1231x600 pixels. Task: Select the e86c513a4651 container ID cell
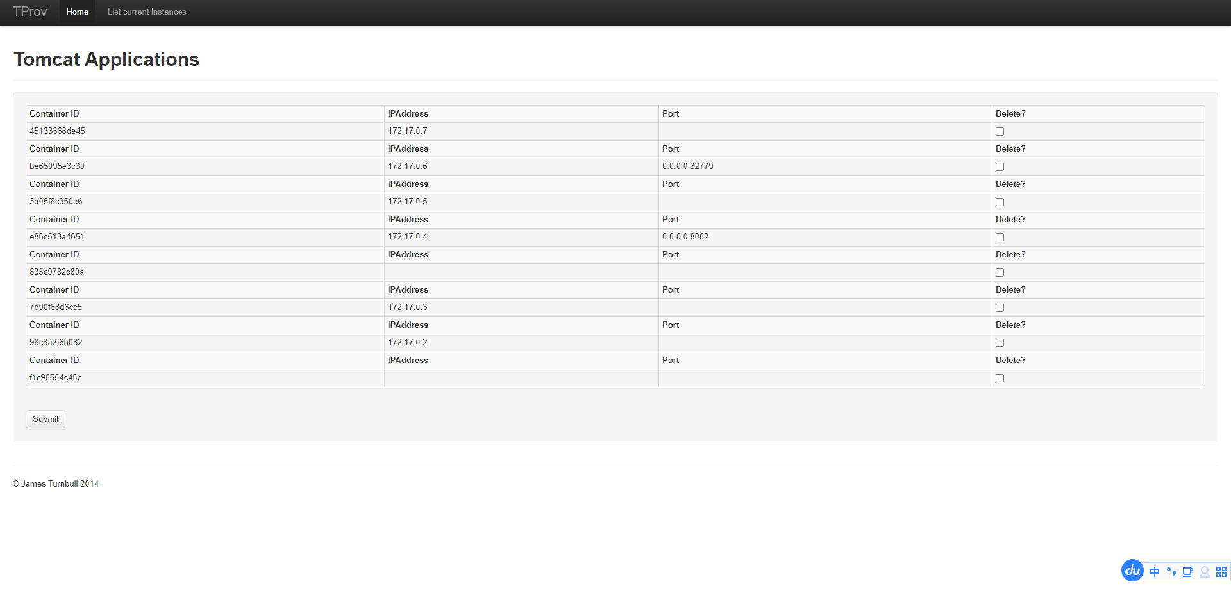coord(205,237)
